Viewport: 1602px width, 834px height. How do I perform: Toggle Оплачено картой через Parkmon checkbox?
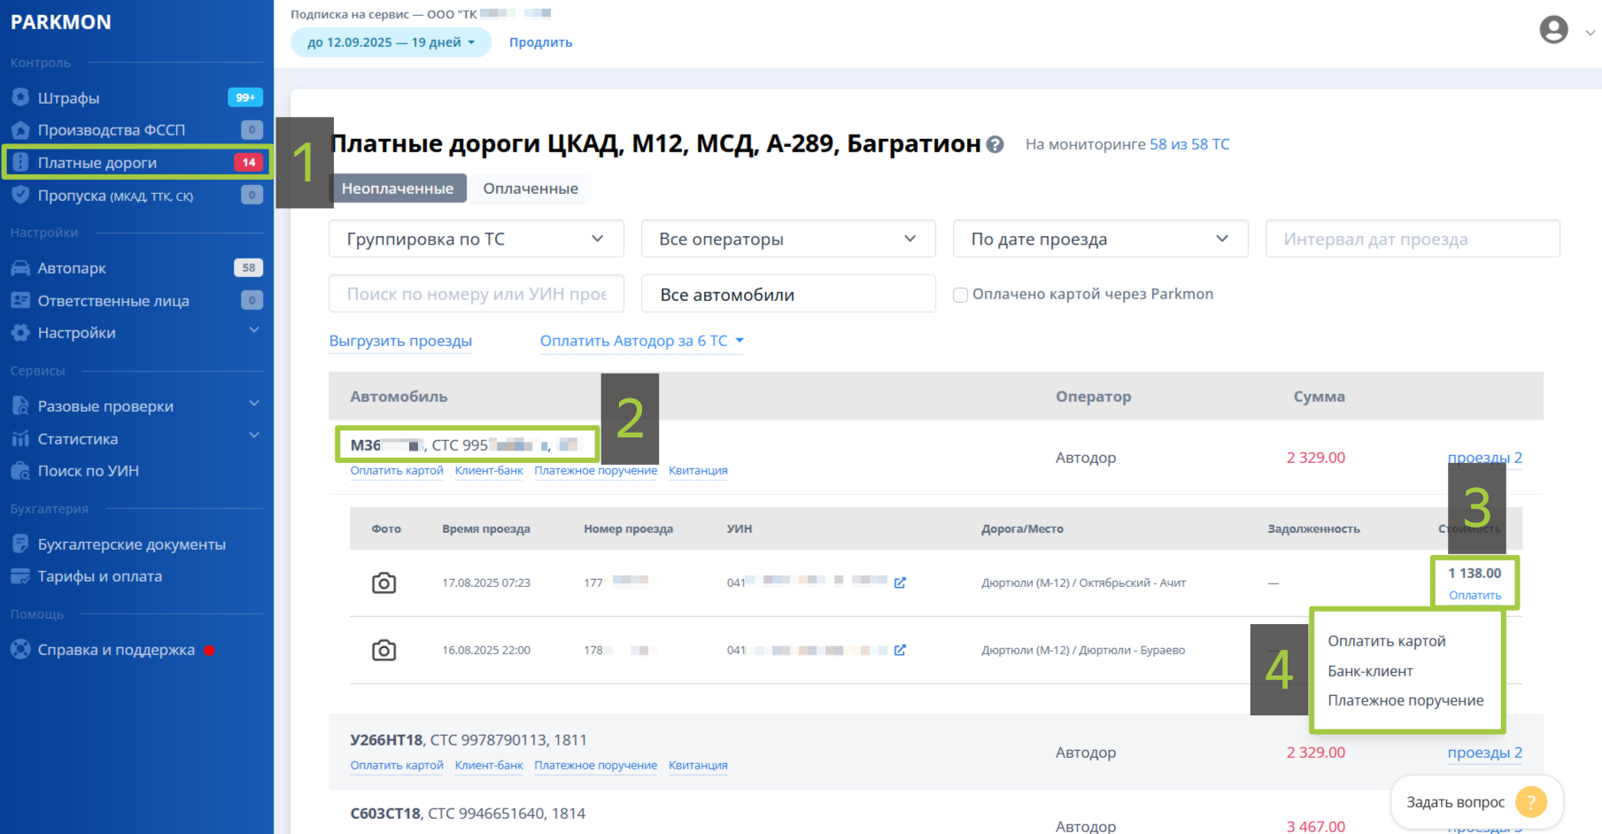pos(960,295)
